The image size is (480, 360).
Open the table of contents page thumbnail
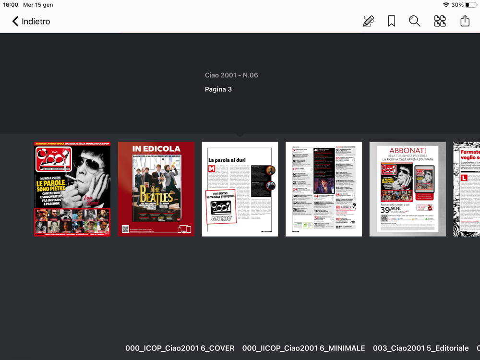pyautogui.click(x=324, y=189)
